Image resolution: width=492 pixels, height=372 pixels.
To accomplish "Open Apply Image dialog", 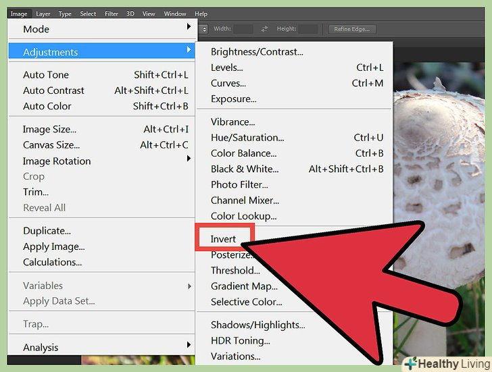I will point(102,246).
